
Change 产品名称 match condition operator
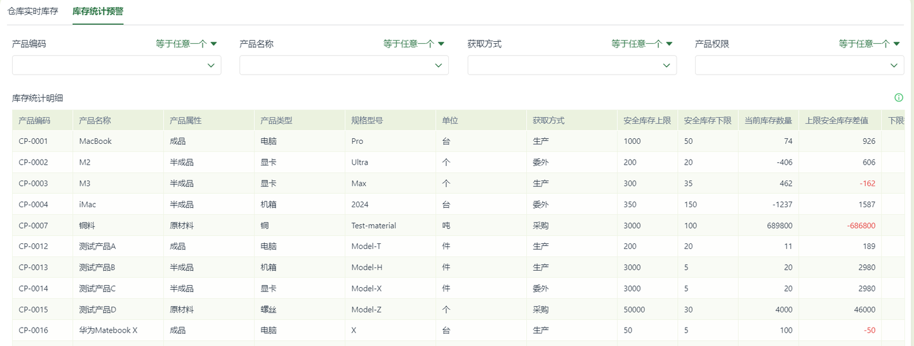coord(414,44)
